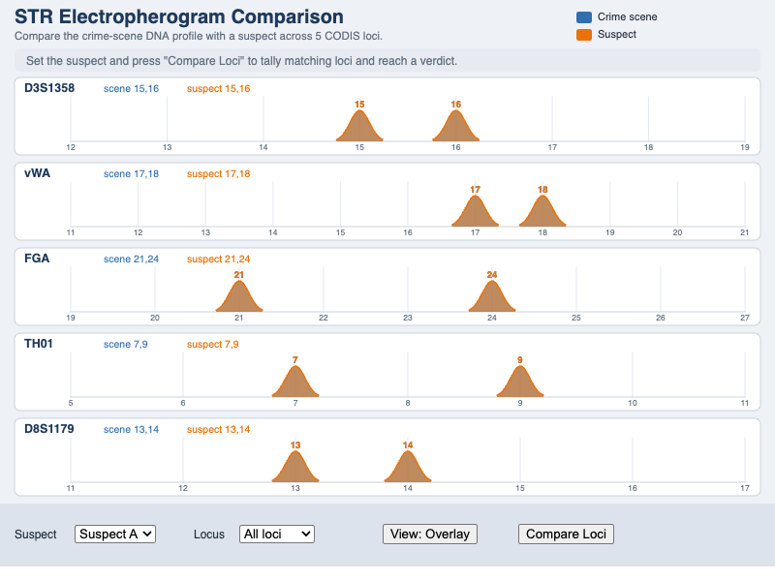Click the D3S1358 allele 15 peak
This screenshot has height=581, width=775.
pos(359,126)
